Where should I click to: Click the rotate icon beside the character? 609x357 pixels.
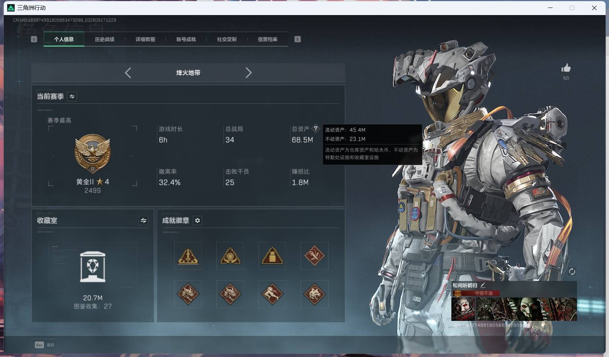[x=572, y=272]
